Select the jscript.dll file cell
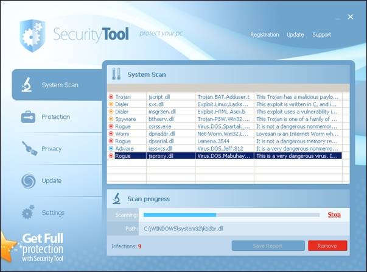The height and width of the screenshot is (272, 367). pyautogui.click(x=170, y=97)
